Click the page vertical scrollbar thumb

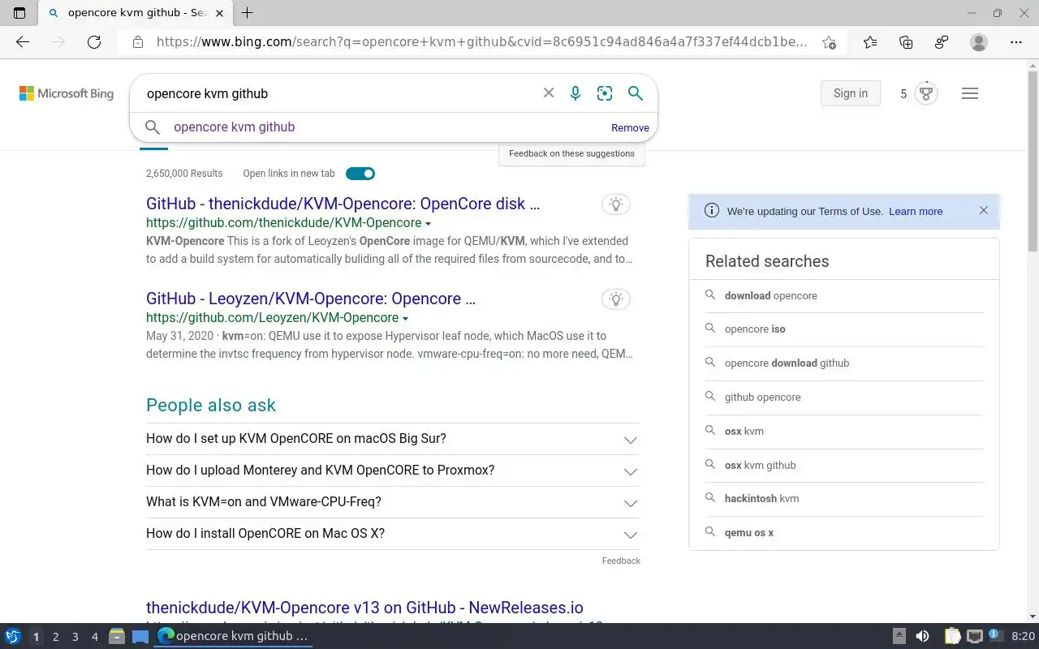point(1033,162)
